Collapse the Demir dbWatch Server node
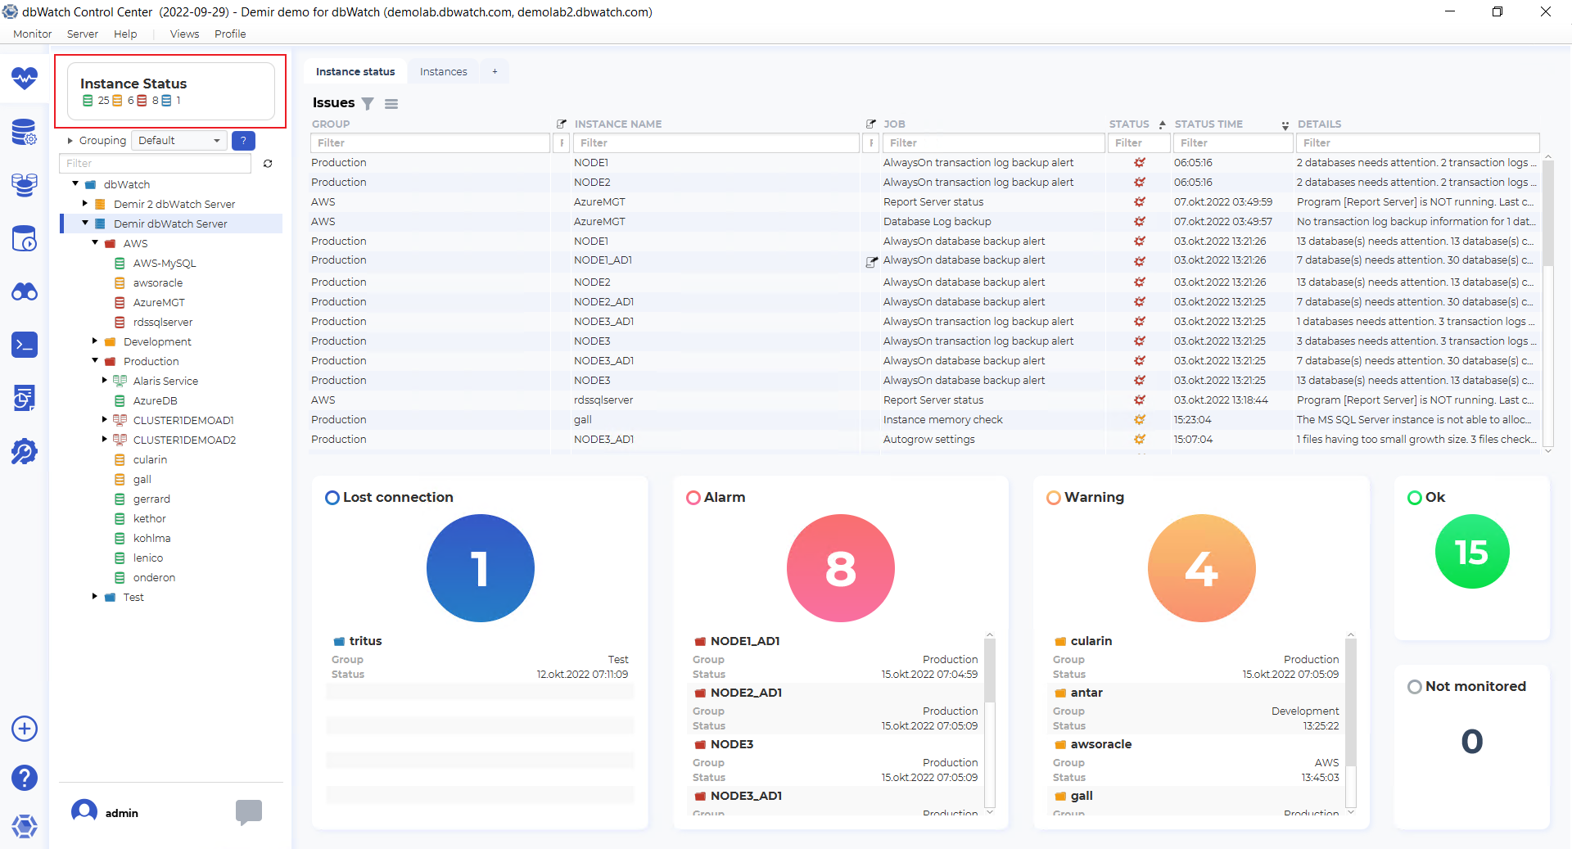The image size is (1572, 849). pos(85,224)
